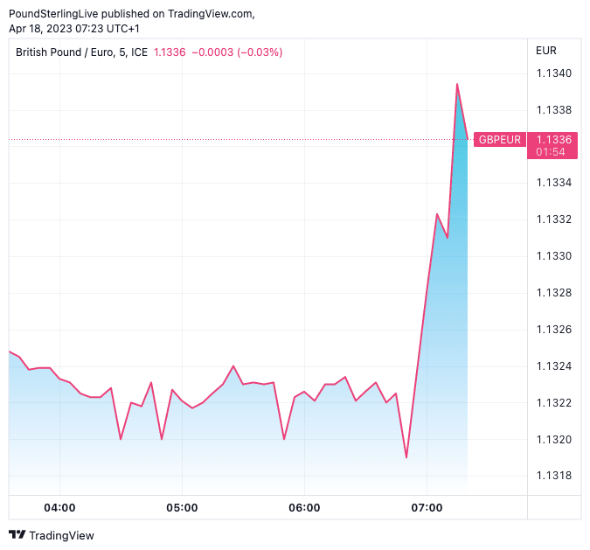590x550 pixels.
Task: Click the 1.1324 price axis label
Action: 552,366
